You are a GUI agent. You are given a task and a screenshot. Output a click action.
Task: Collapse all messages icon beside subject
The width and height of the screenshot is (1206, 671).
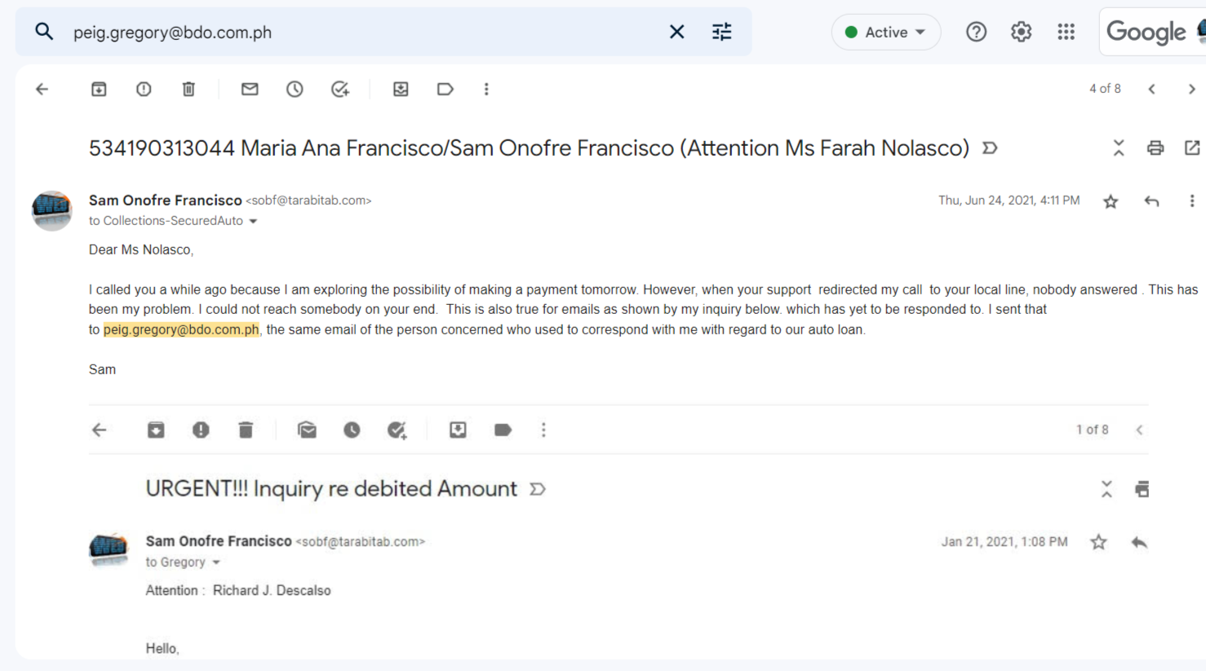click(x=1119, y=148)
